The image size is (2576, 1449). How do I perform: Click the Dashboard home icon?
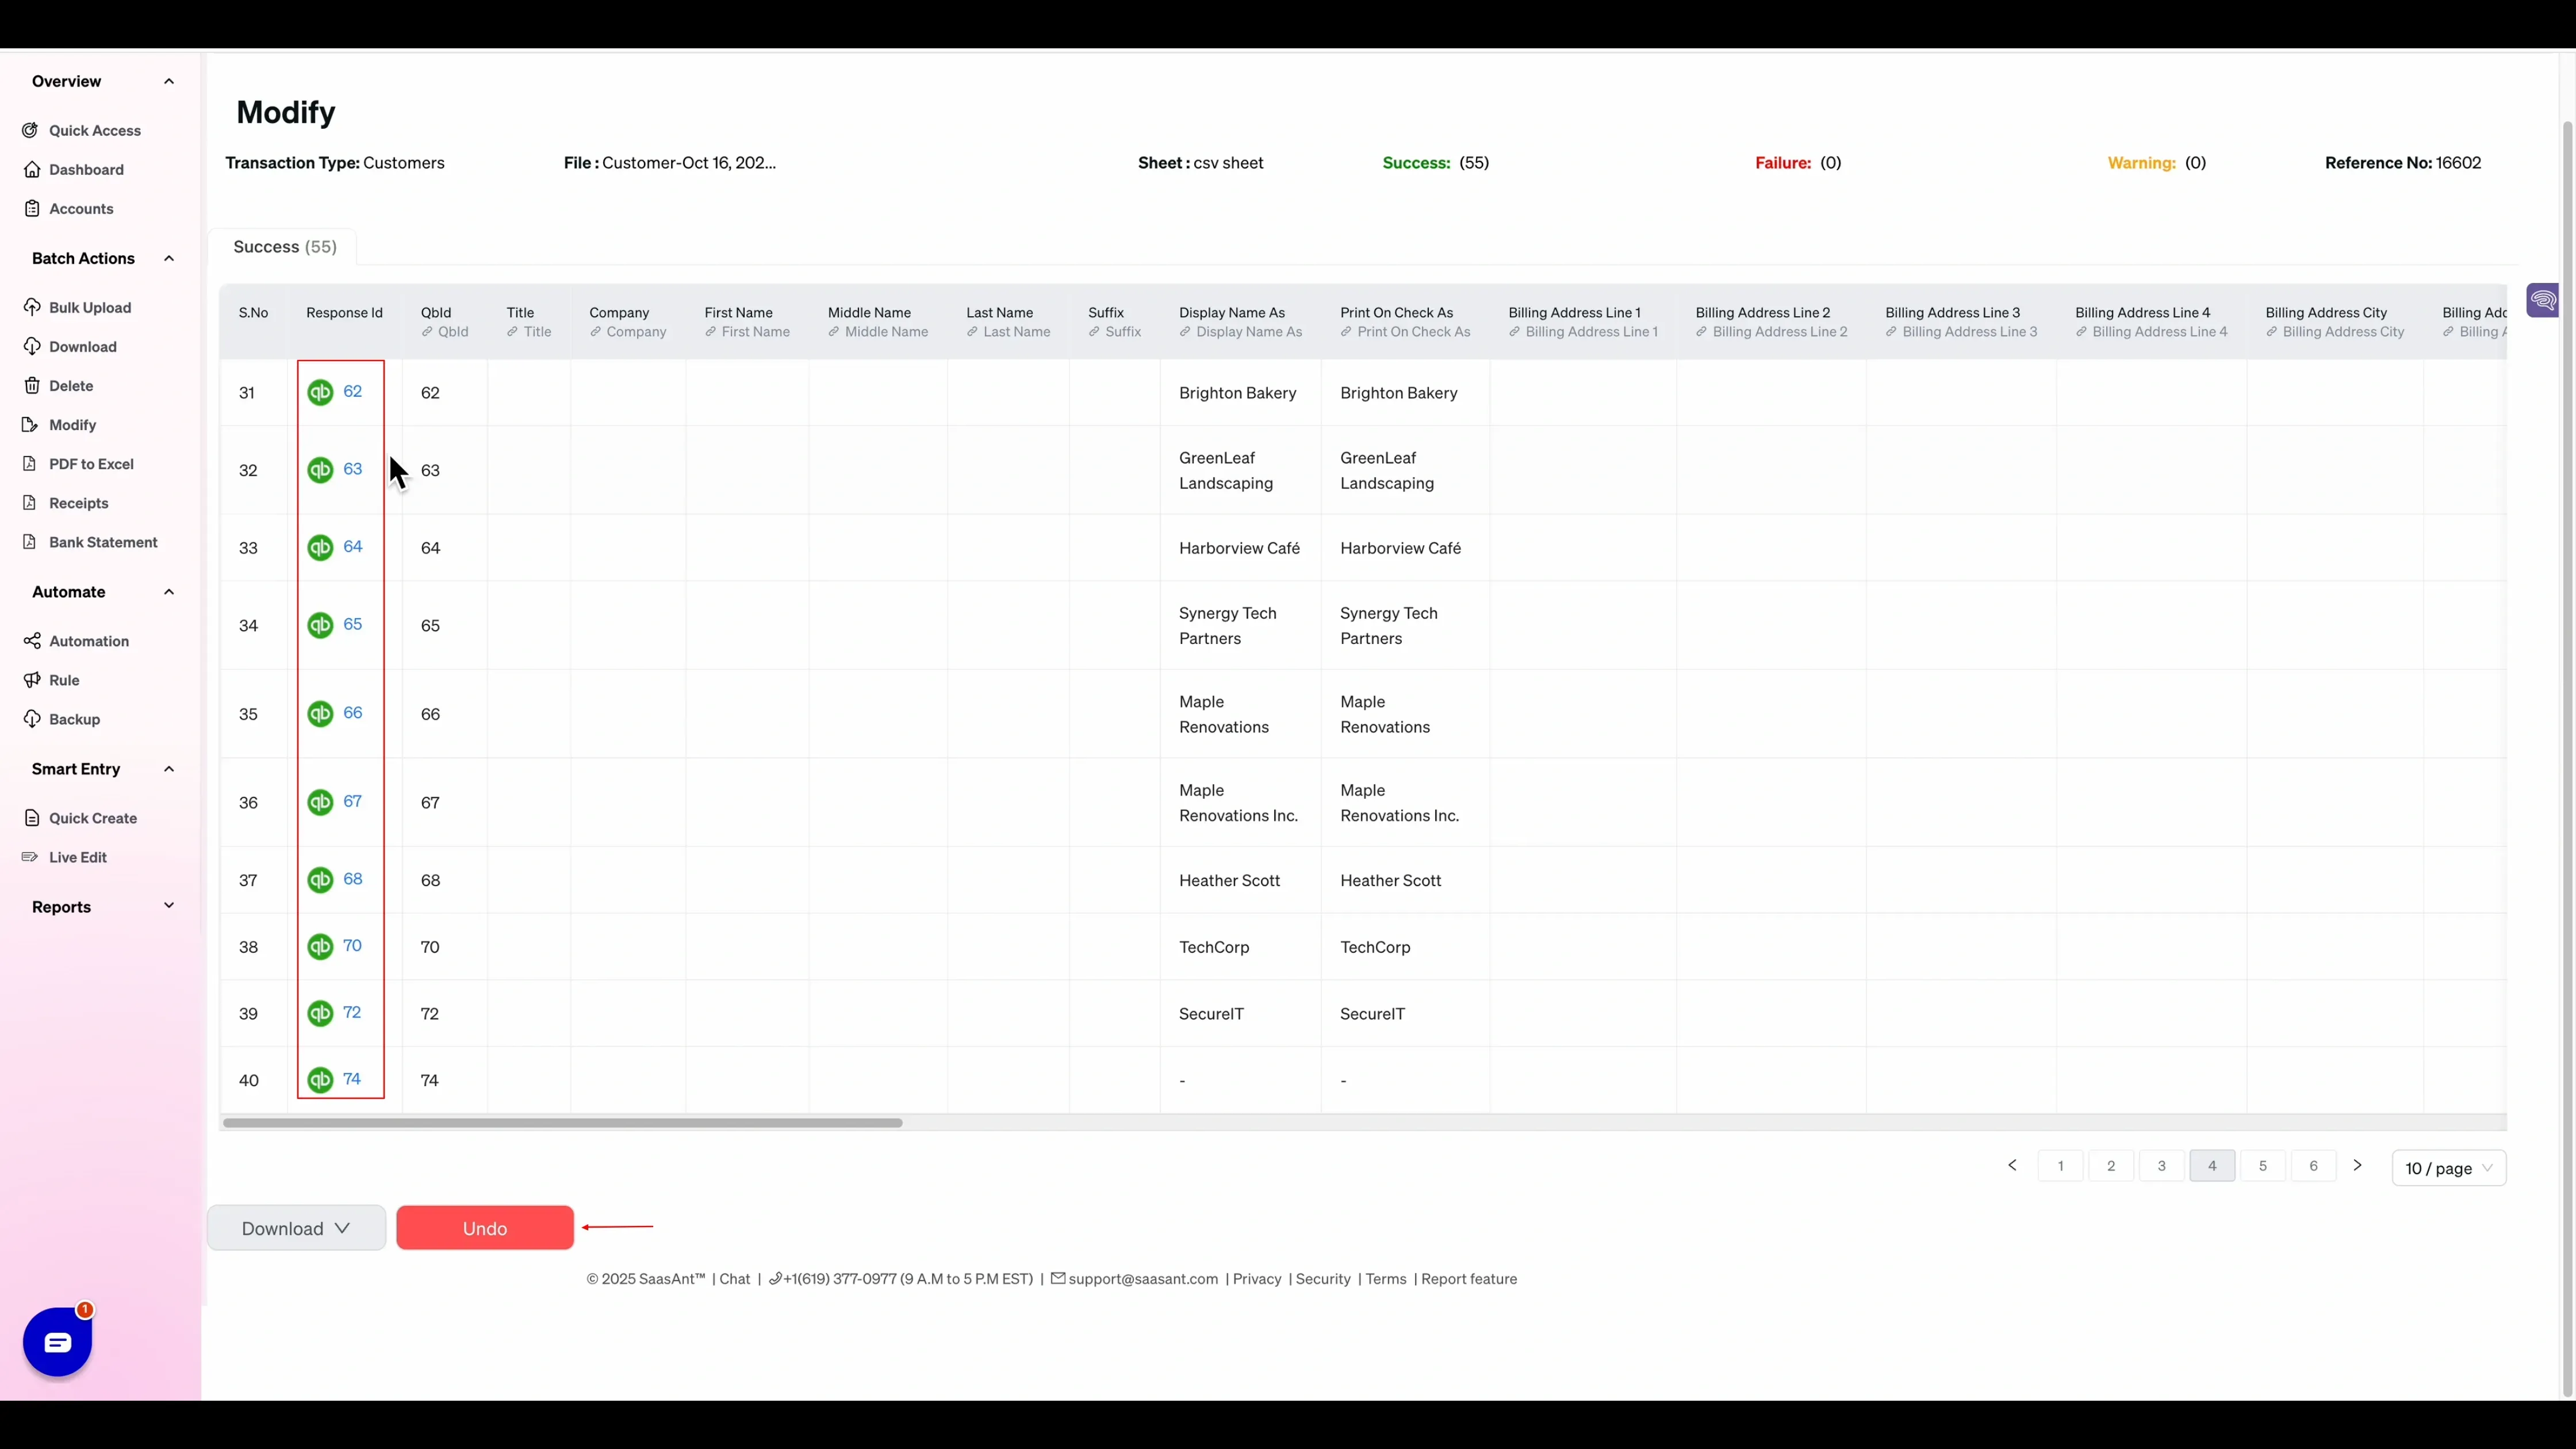pyautogui.click(x=31, y=169)
